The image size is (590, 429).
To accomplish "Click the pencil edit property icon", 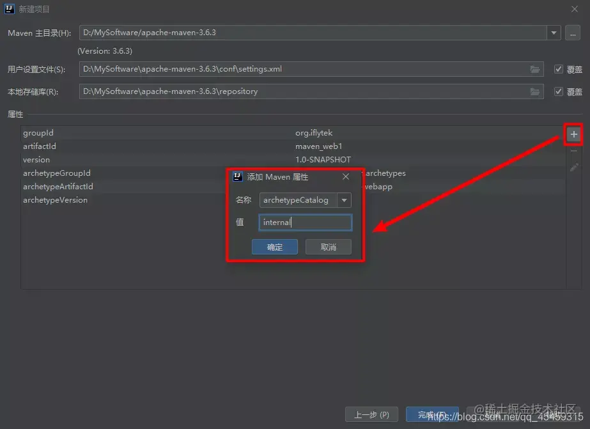I will click(x=574, y=168).
